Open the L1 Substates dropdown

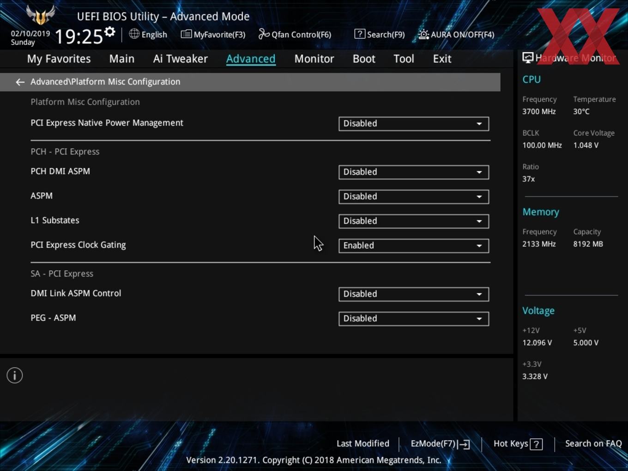pos(414,221)
